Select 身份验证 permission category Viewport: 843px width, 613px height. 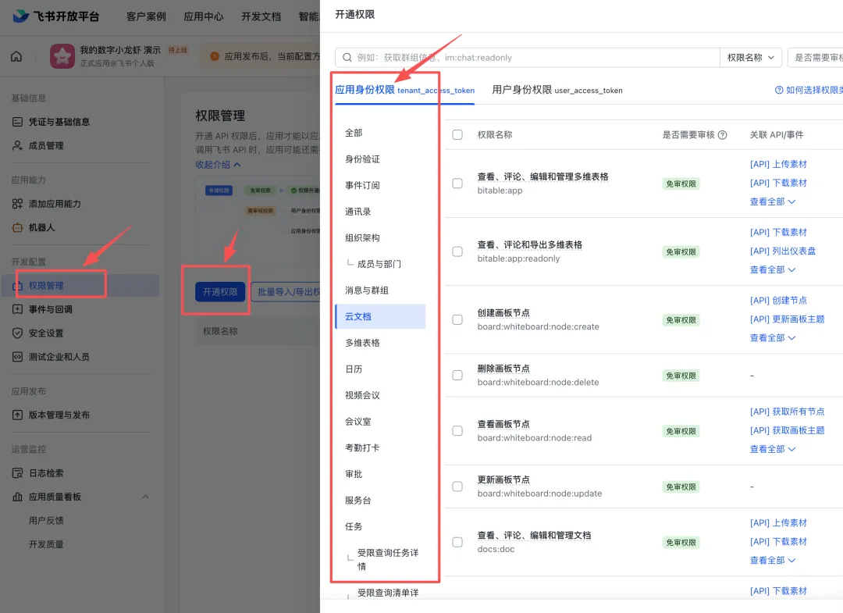362,159
